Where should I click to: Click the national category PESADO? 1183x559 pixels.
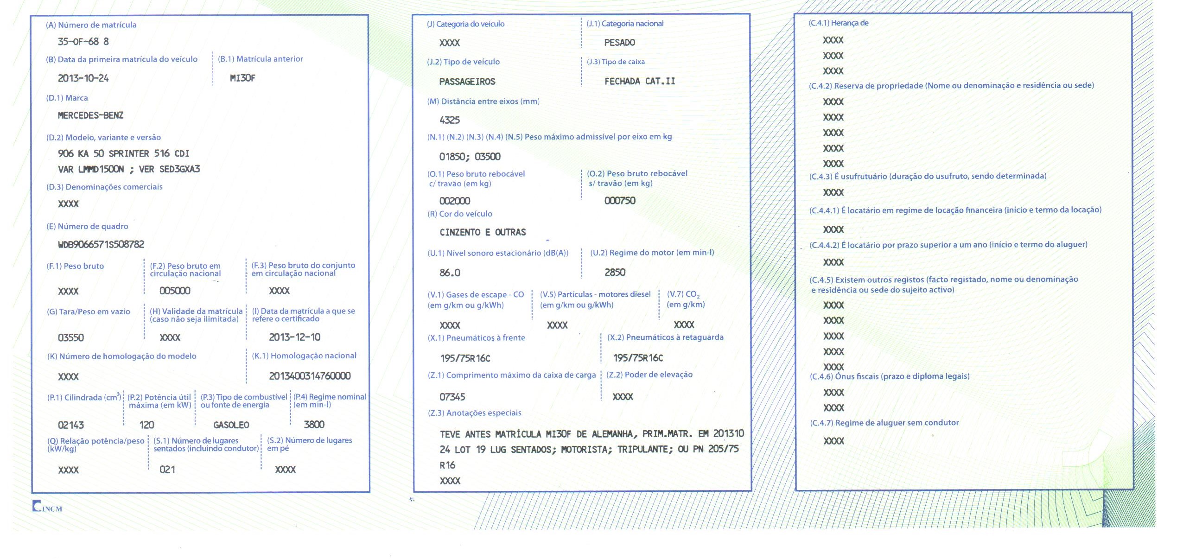pyautogui.click(x=619, y=43)
